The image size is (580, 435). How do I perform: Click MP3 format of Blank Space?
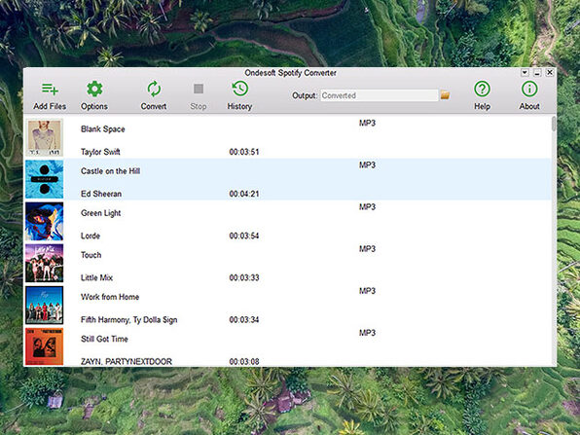point(367,123)
